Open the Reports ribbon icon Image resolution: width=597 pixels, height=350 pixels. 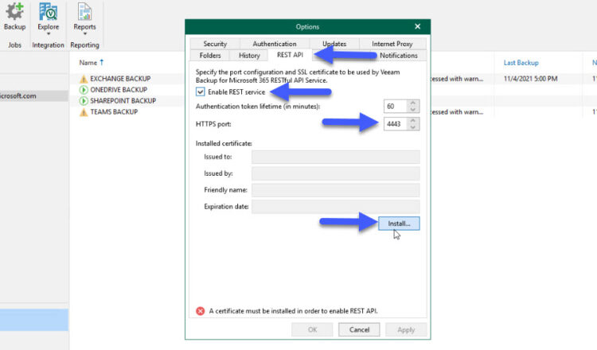[84, 11]
